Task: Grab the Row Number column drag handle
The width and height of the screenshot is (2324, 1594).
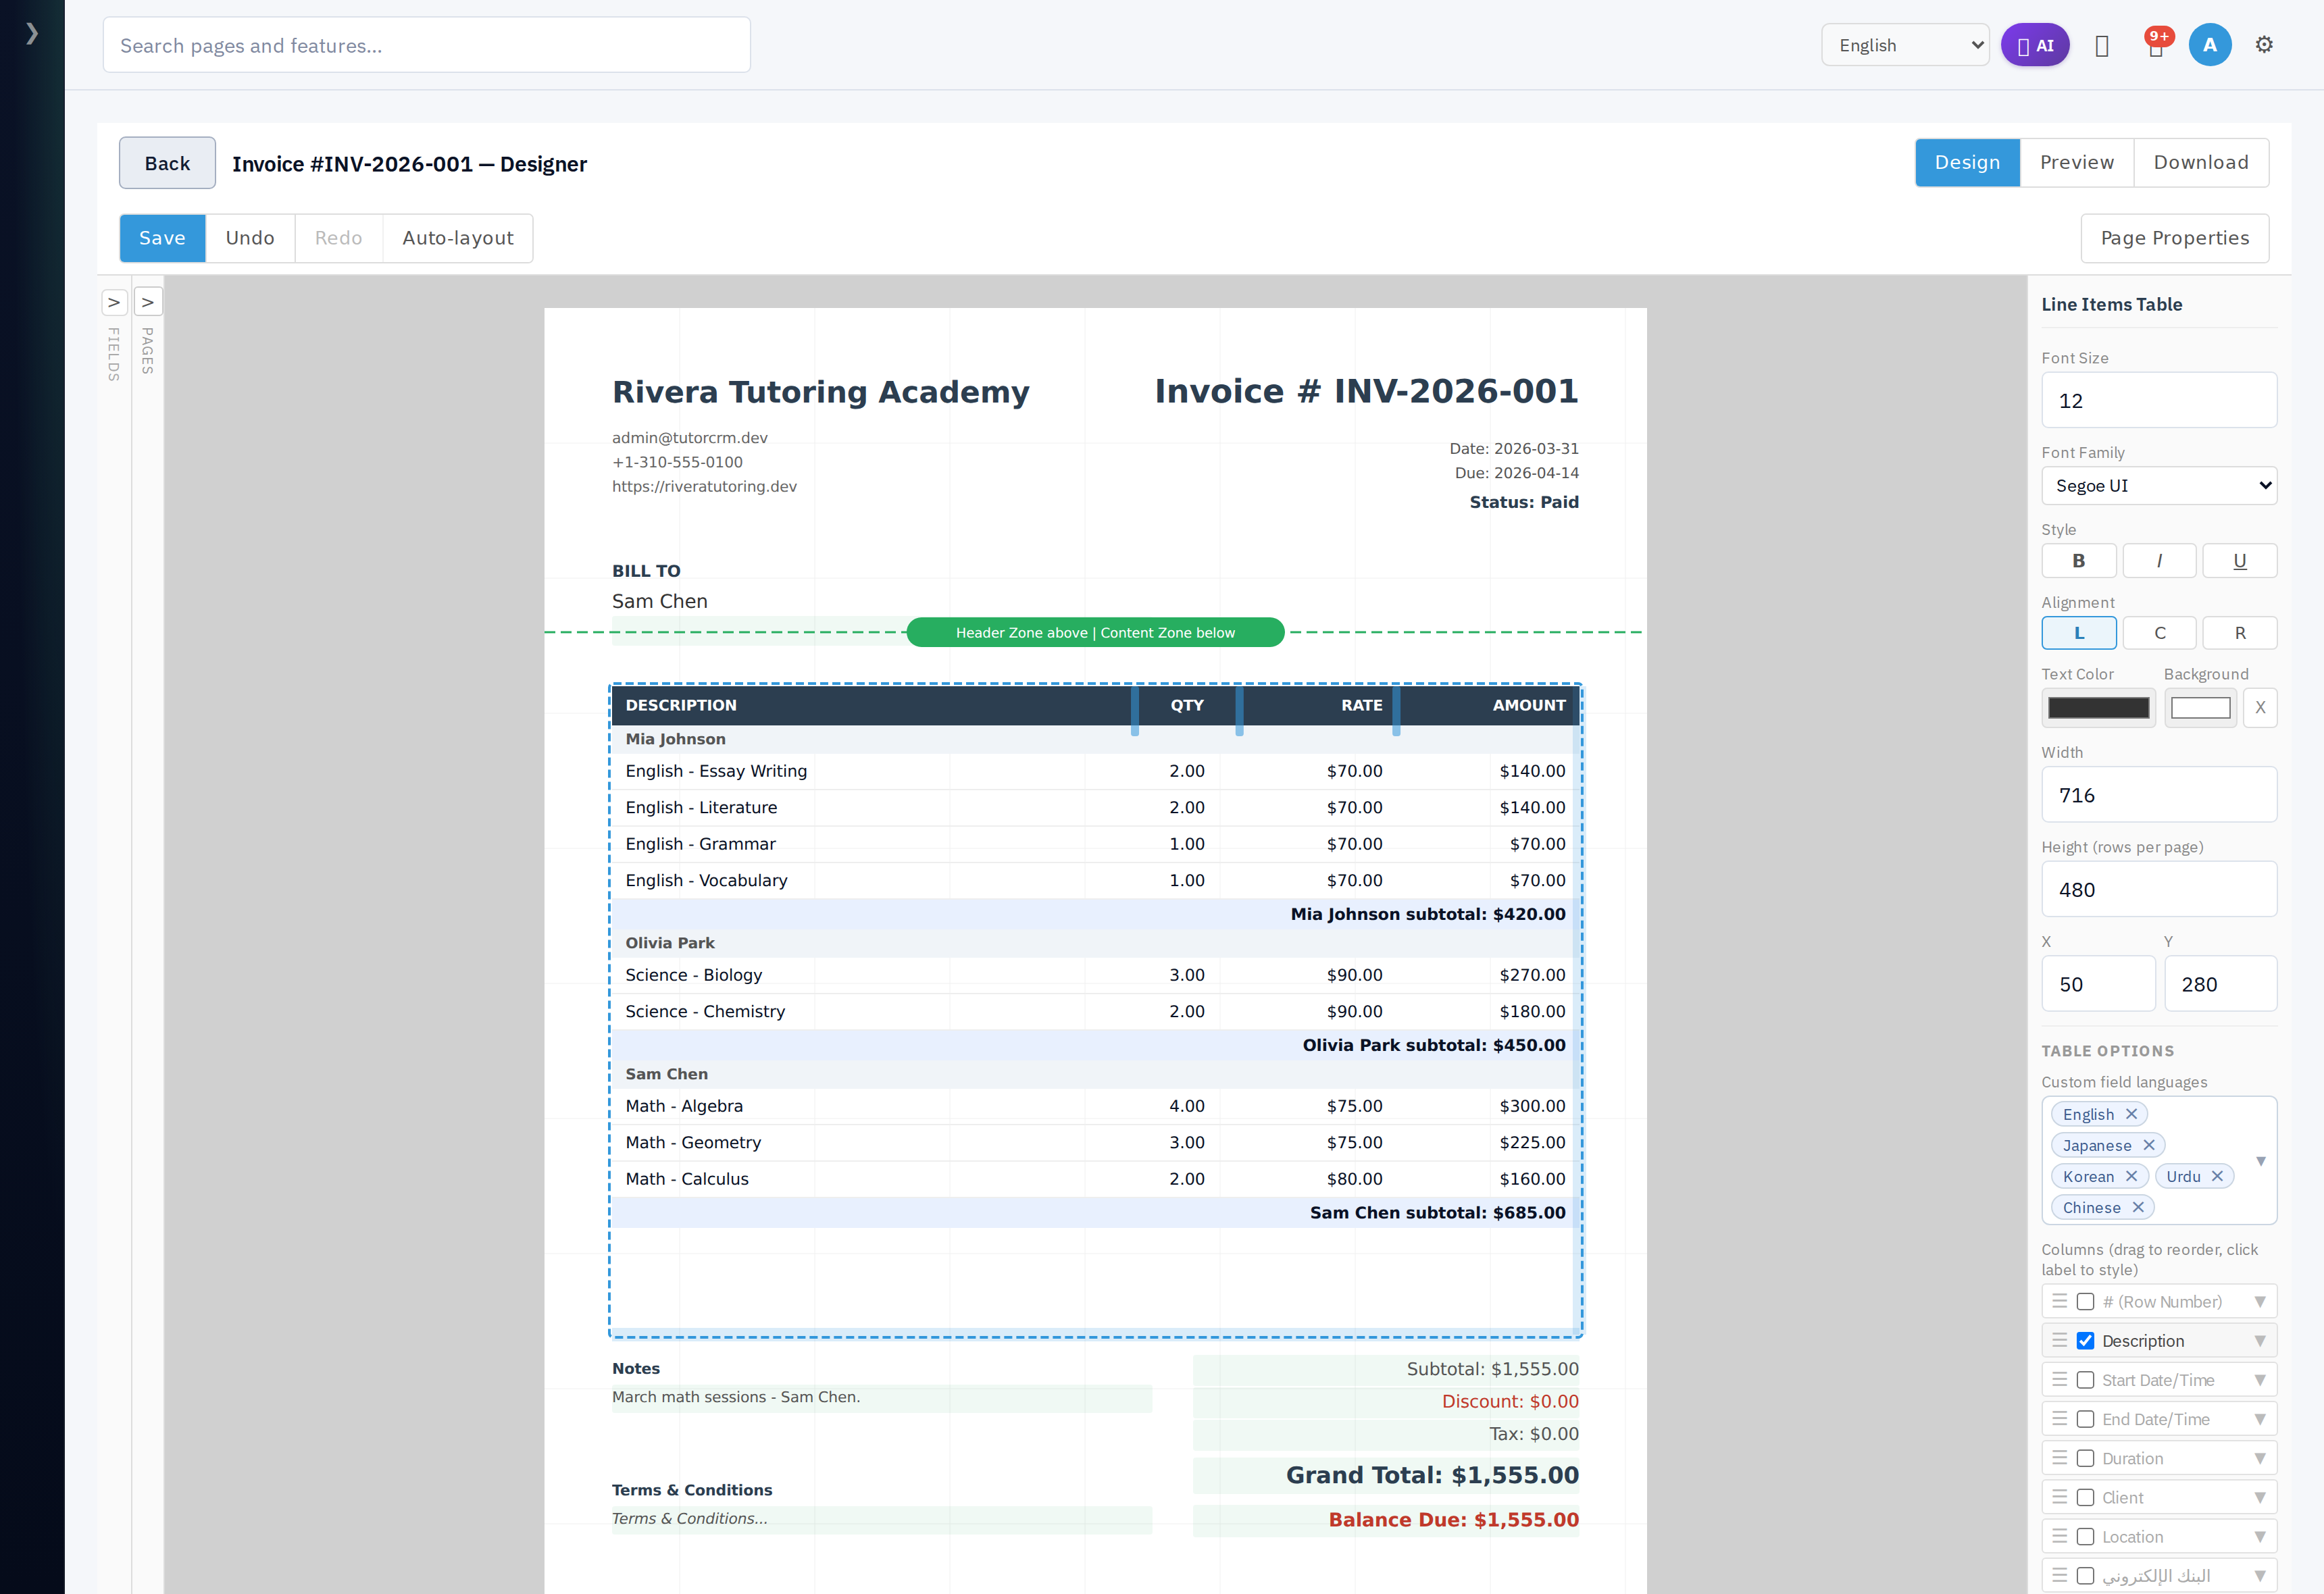Action: click(x=2060, y=1301)
